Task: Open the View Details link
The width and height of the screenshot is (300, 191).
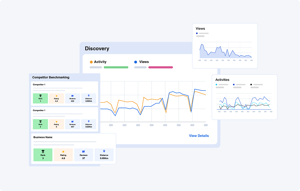Action: pyautogui.click(x=199, y=136)
